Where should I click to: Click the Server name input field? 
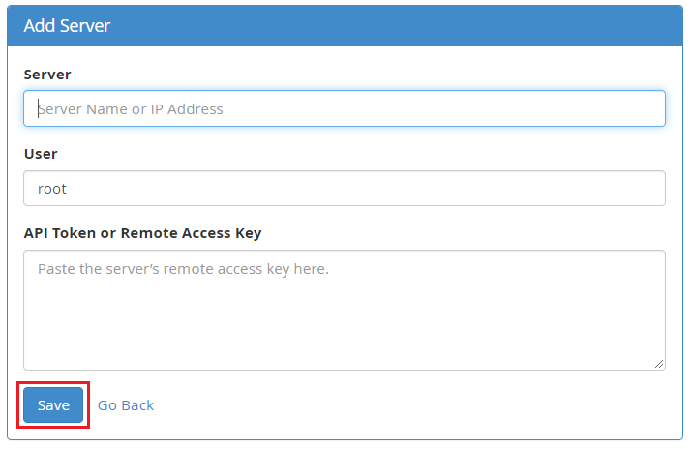click(344, 108)
